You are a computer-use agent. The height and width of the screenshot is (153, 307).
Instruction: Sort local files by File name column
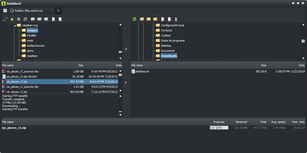click(189, 65)
